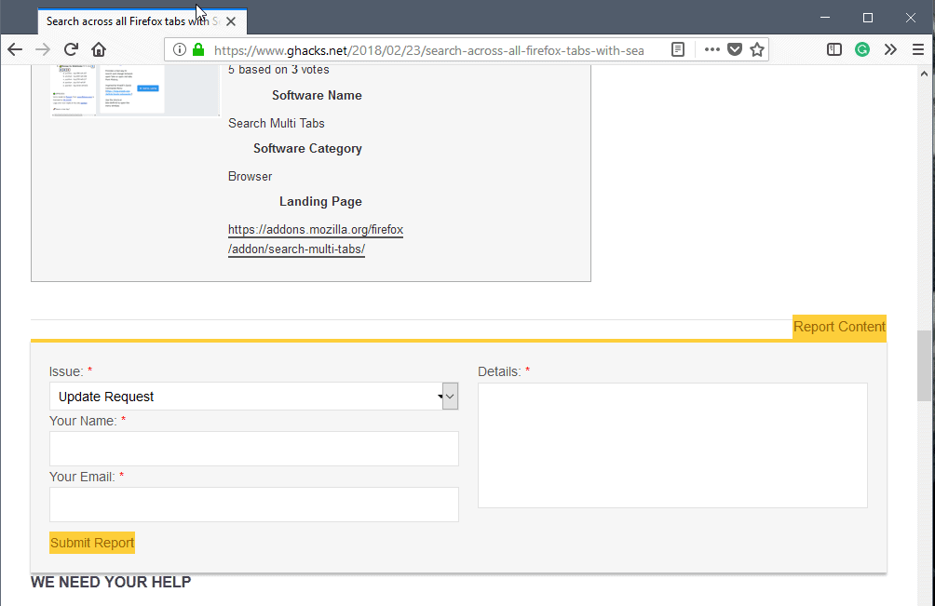The height and width of the screenshot is (606, 935).
Task: Open the page actions three-dots menu
Action: pyautogui.click(x=711, y=50)
